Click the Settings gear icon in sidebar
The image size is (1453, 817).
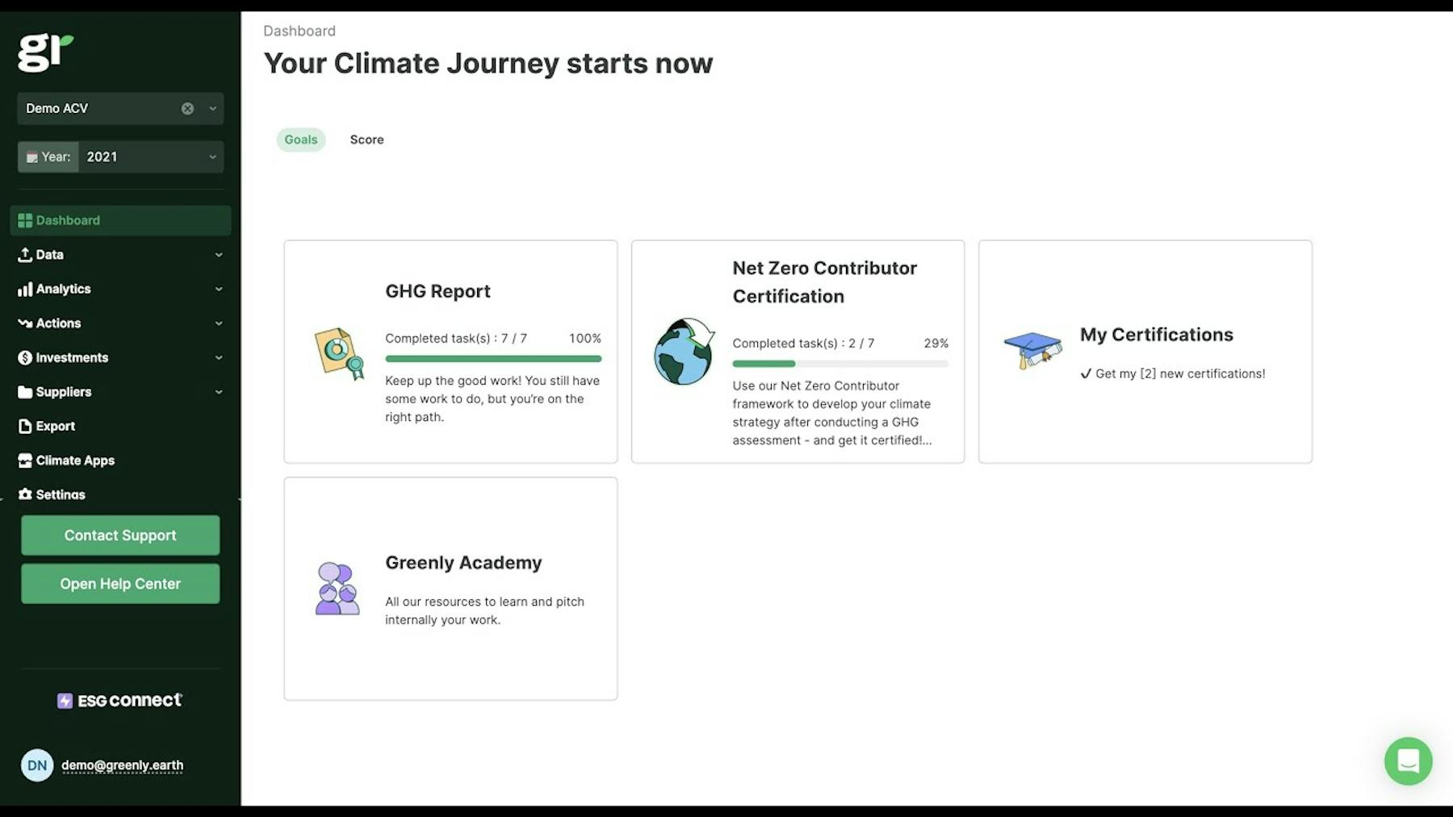(24, 494)
